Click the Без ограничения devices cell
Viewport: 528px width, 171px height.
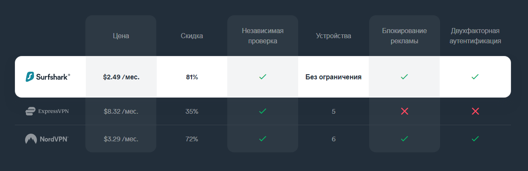click(x=333, y=77)
